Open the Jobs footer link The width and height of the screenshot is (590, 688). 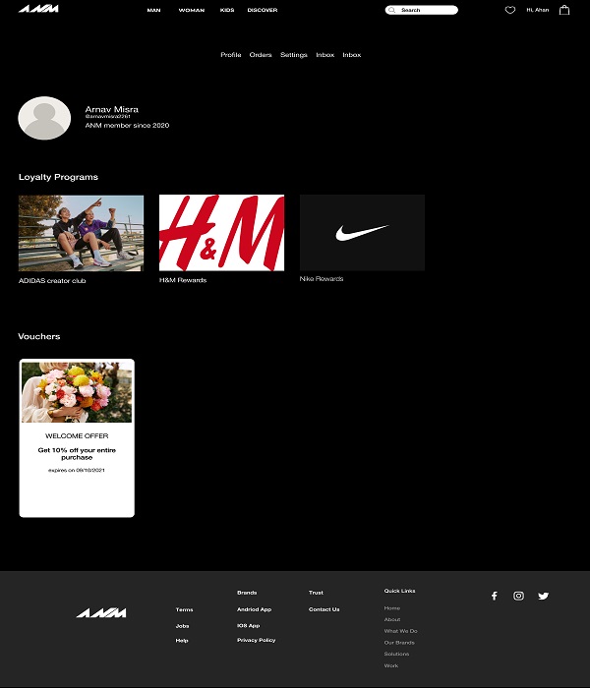(x=182, y=626)
